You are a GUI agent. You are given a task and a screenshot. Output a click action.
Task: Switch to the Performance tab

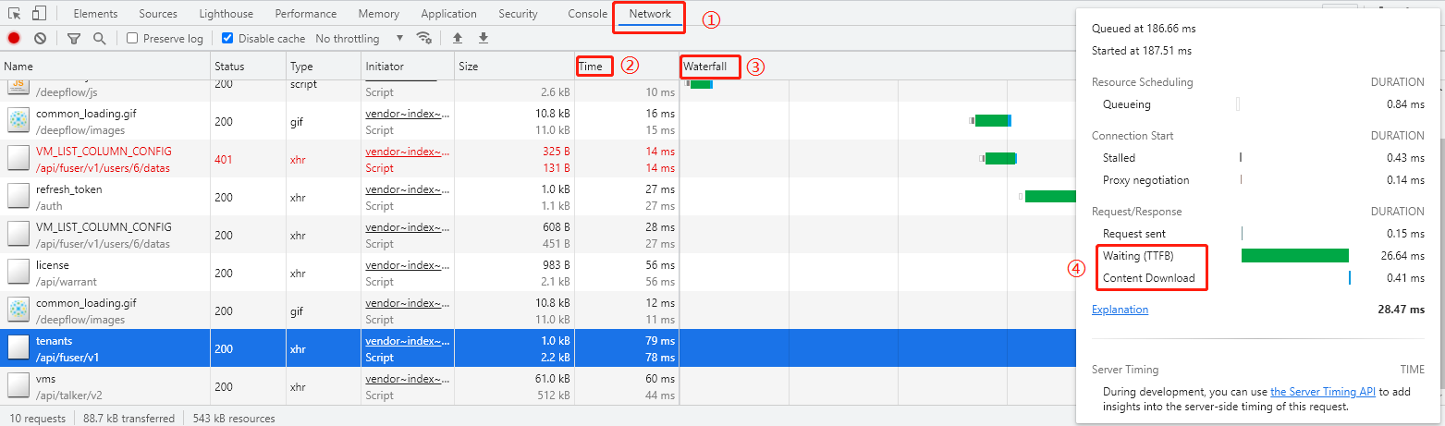point(305,14)
